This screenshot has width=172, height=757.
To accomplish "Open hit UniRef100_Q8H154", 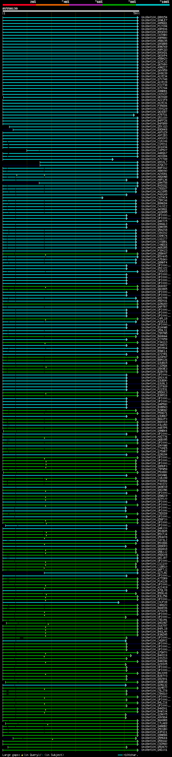I will (x=154, y=17).
